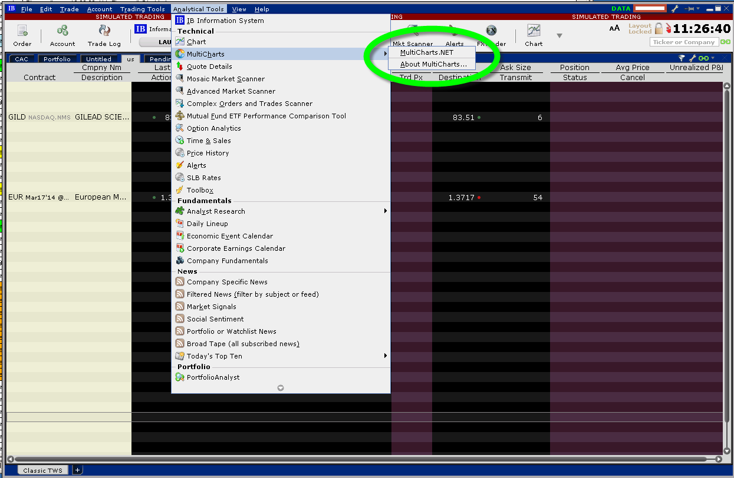Click the Time & Sales icon
Image resolution: width=734 pixels, height=478 pixels.
click(x=180, y=141)
